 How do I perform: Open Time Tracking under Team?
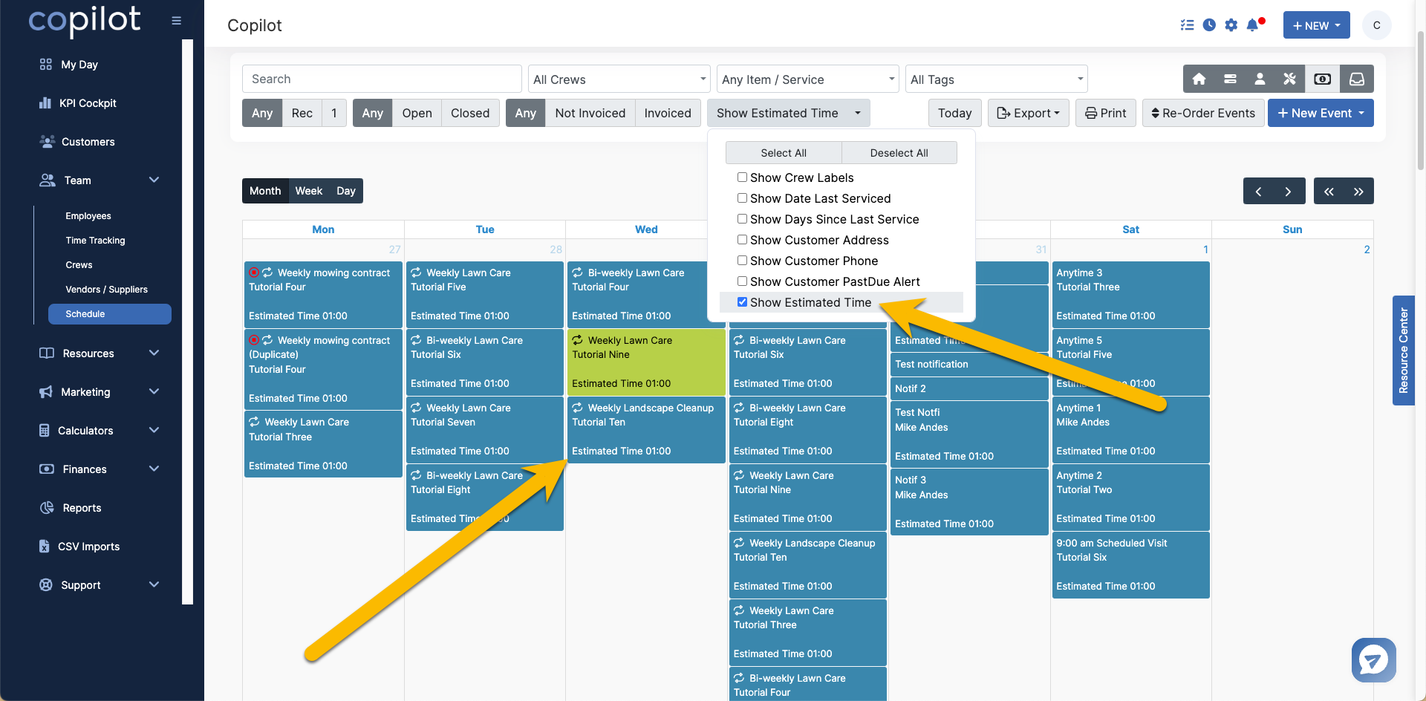[x=95, y=241]
